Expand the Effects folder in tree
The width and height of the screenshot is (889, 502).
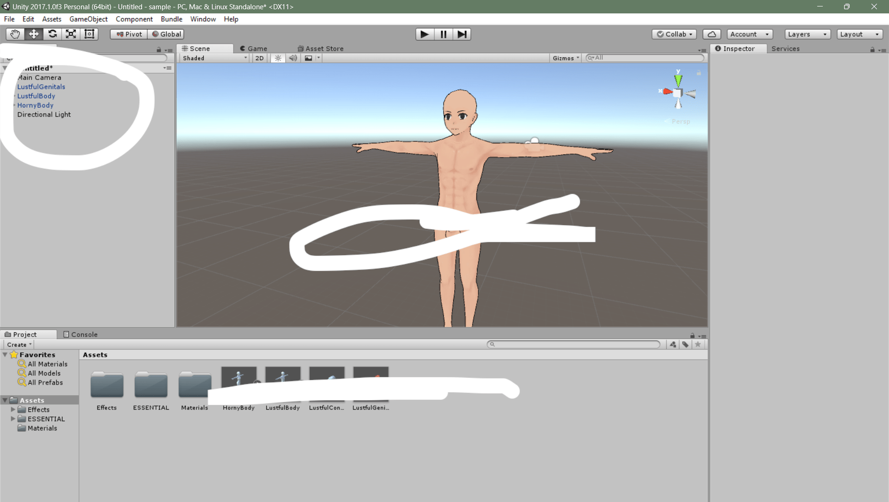pos(13,410)
